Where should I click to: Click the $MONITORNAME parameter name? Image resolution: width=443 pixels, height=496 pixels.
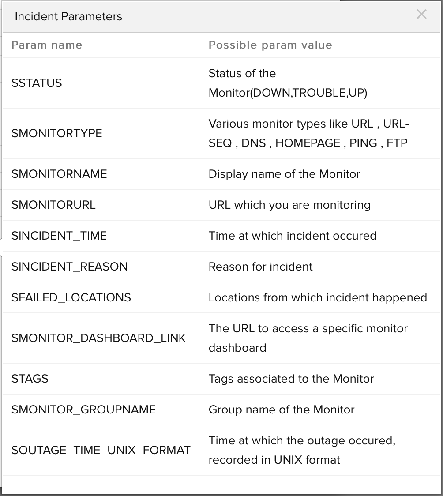point(59,174)
